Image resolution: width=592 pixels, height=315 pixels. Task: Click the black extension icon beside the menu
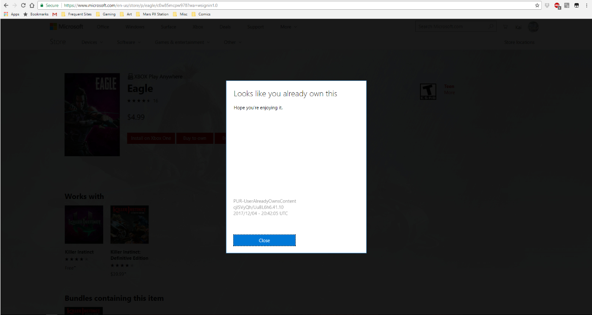point(576,5)
